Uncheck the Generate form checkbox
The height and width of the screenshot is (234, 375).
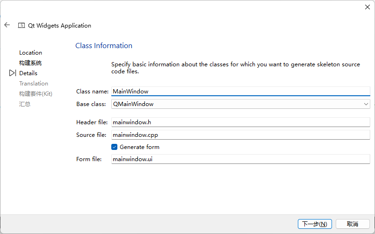pyautogui.click(x=114, y=147)
